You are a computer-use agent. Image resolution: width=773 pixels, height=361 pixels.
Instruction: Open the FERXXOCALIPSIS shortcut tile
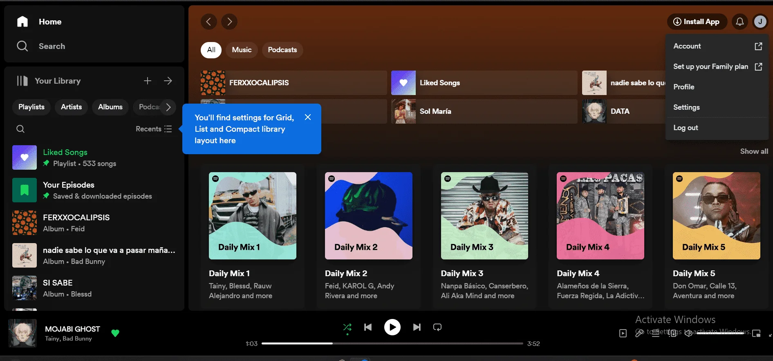[x=294, y=83]
